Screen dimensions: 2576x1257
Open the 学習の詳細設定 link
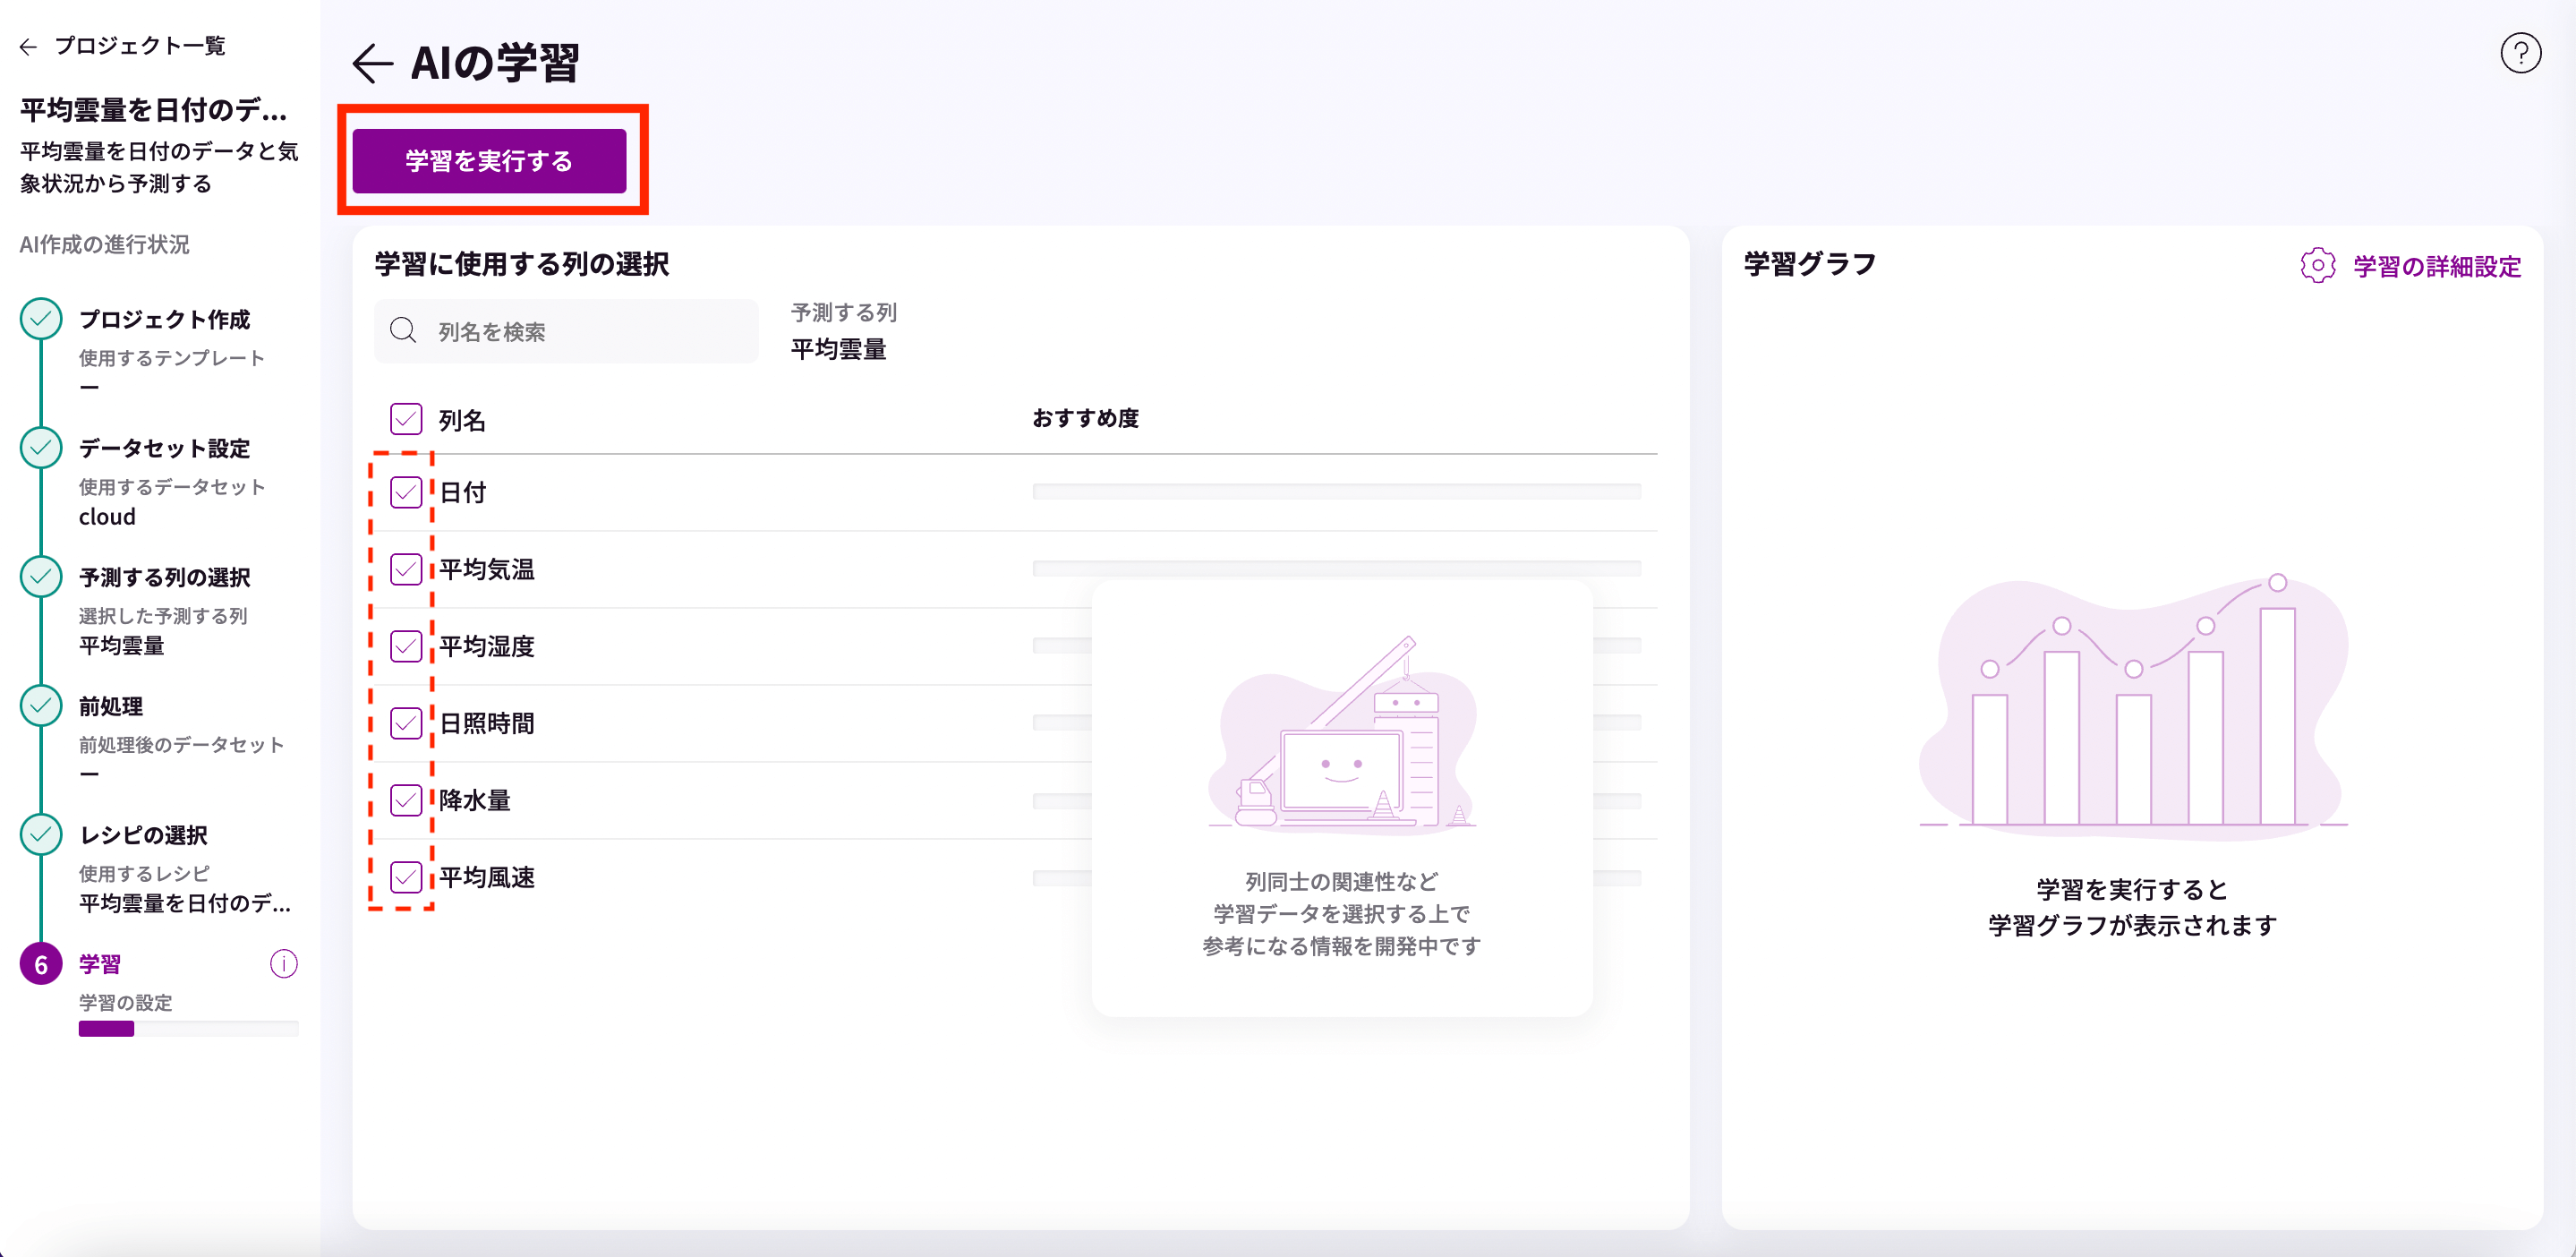(2436, 267)
